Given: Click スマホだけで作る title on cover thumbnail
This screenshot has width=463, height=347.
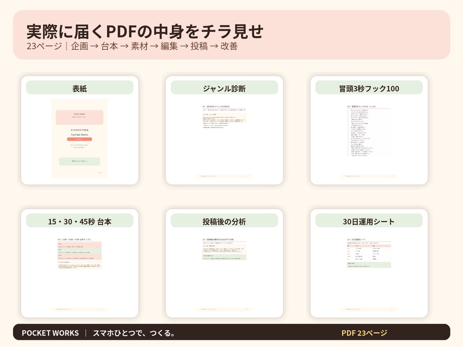Looking at the screenshot, I should pyautogui.click(x=80, y=130).
